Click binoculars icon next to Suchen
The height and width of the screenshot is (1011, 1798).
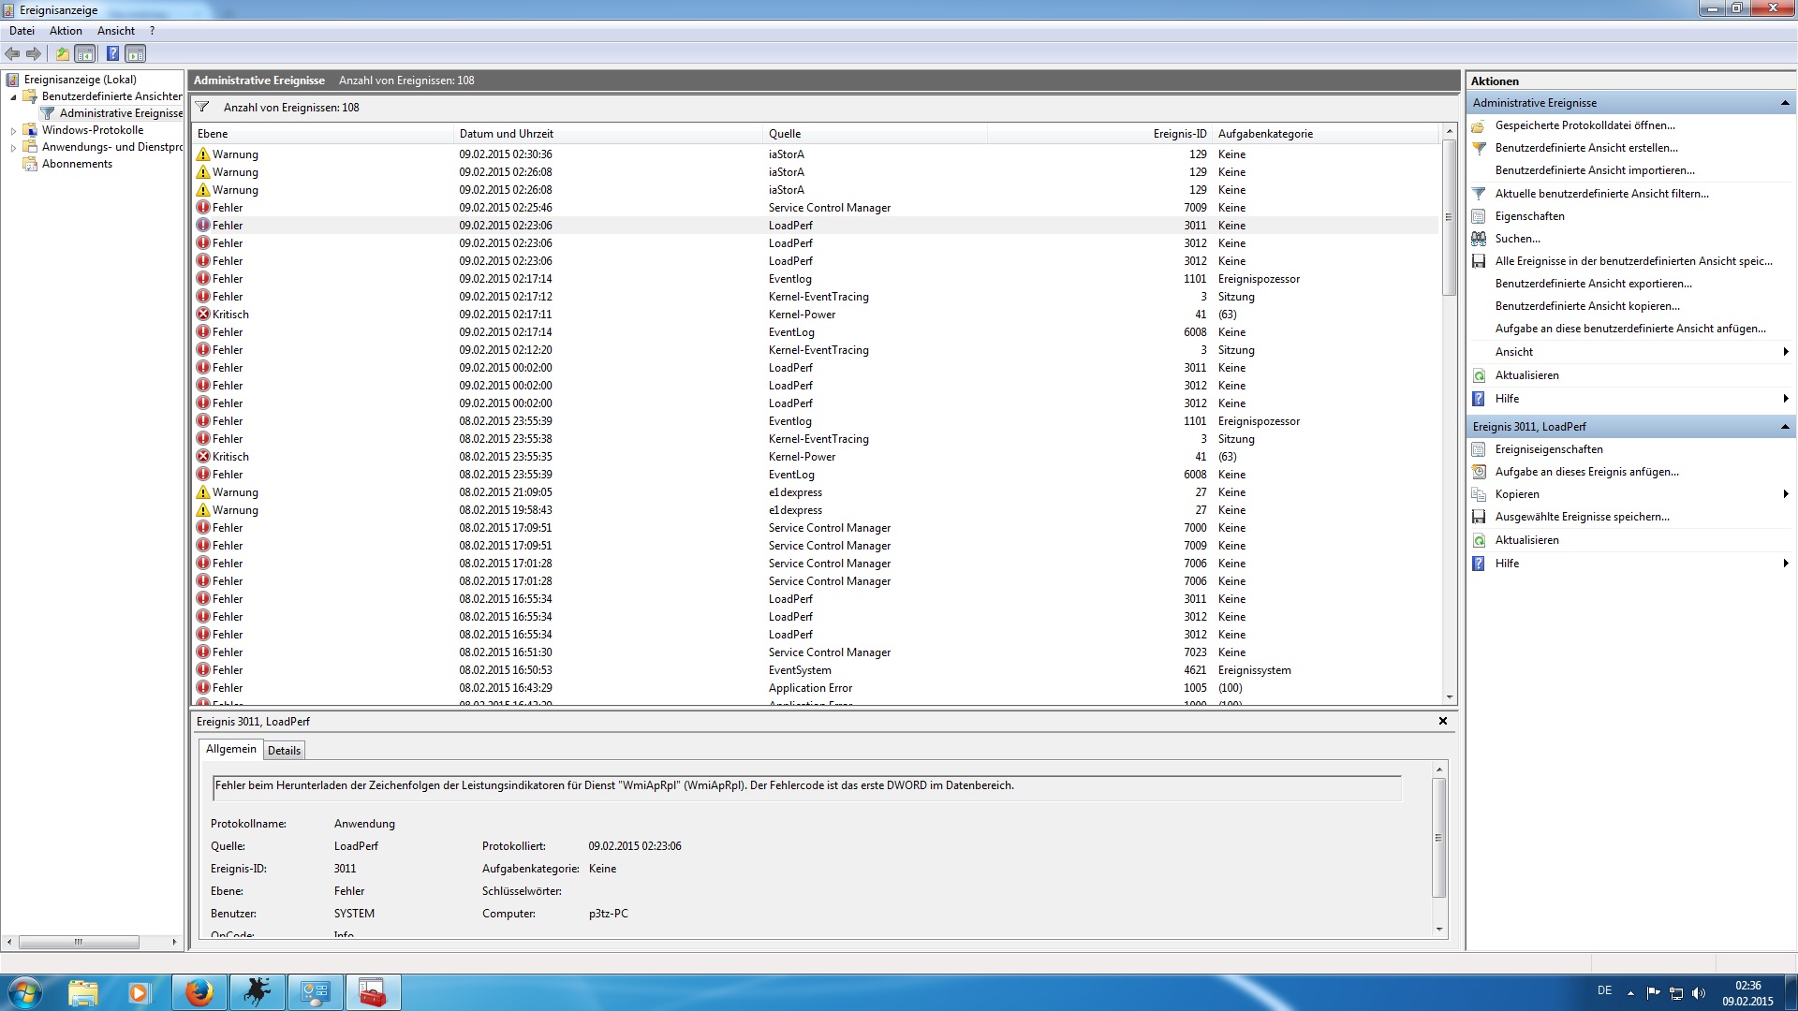click(1479, 239)
